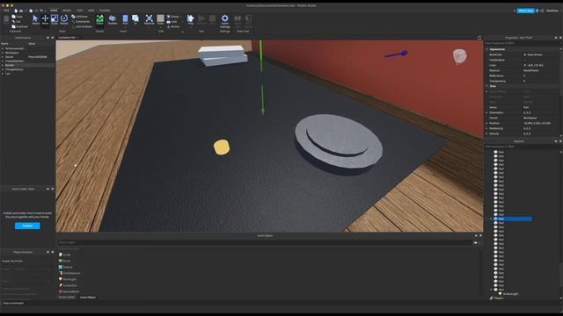This screenshot has height=316, width=563.
Task: Expand the Orientation property
Action: 487,112
